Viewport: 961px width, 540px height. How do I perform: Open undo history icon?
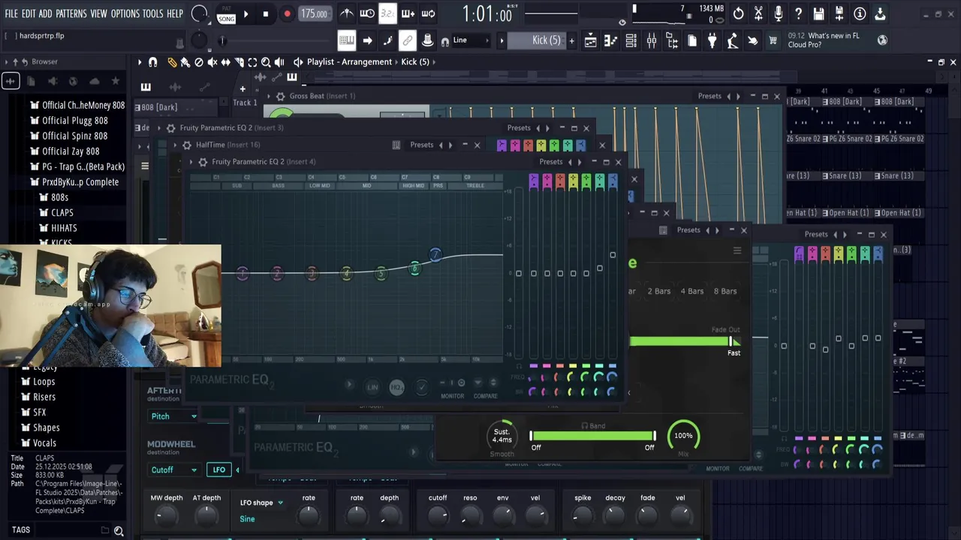click(739, 13)
